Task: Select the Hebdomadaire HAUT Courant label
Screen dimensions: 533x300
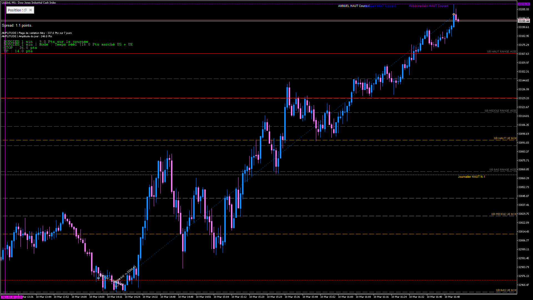Action: click(x=429, y=6)
